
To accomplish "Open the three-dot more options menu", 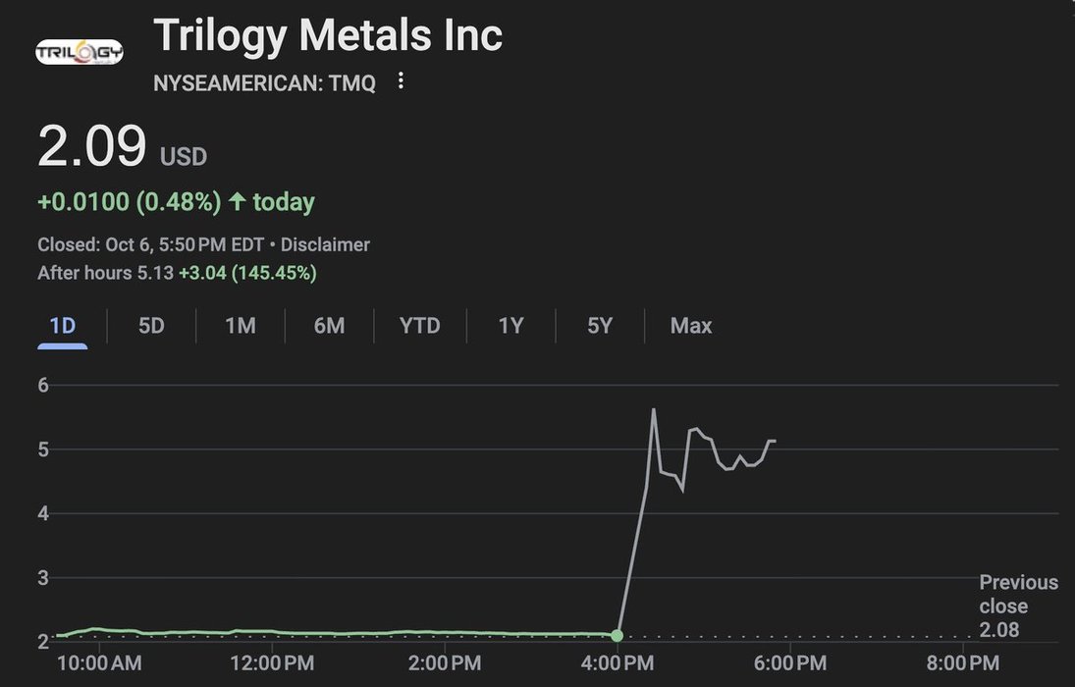I will coord(401,81).
